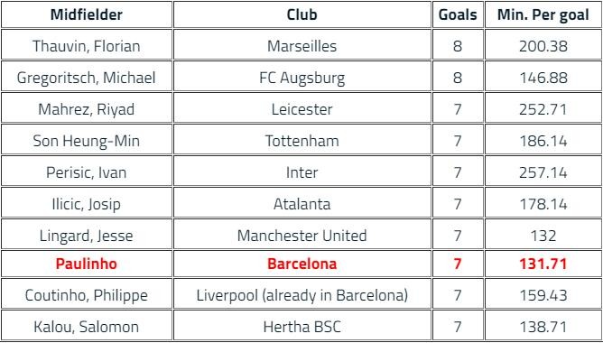This screenshot has height=343, width=603.
Task: Select the Son Heung-Min cell
Action: (x=87, y=141)
